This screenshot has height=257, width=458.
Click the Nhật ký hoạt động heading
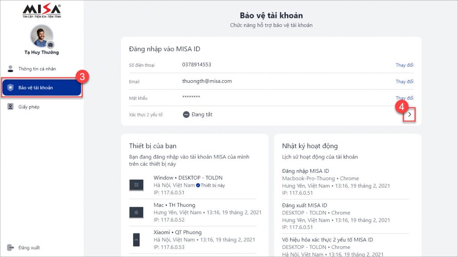310,146
